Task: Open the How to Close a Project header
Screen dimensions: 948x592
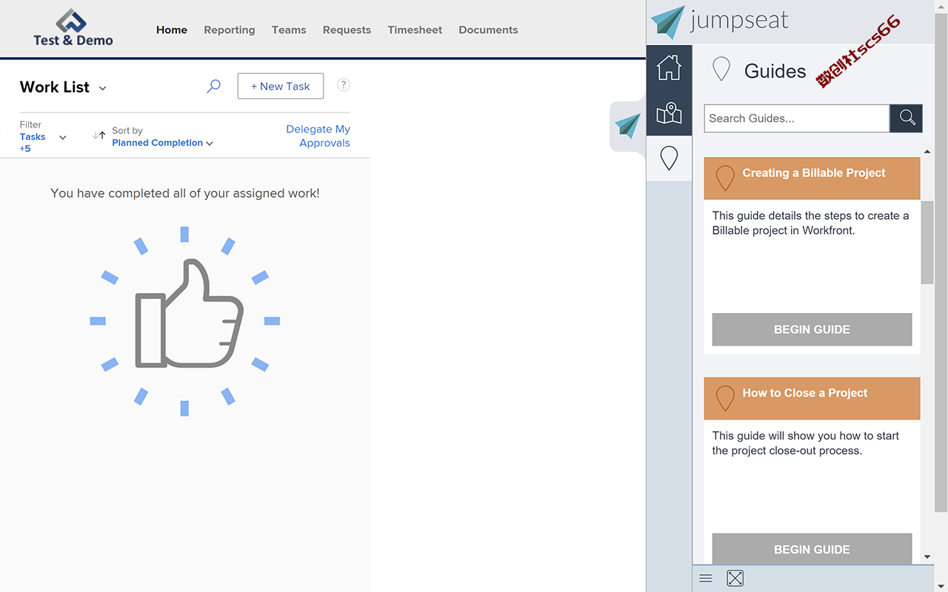Action: (812, 398)
